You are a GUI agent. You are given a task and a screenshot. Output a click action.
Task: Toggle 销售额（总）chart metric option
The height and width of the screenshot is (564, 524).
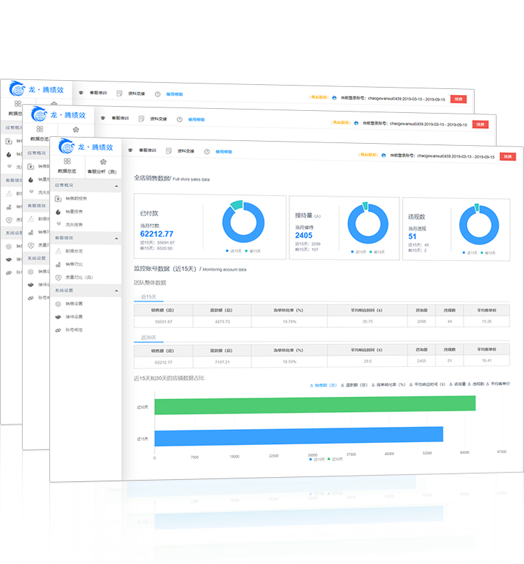323,385
